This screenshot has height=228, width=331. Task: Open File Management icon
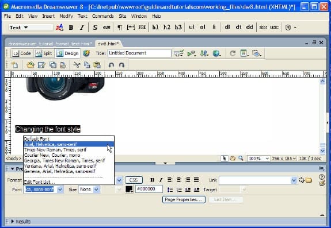point(204,53)
